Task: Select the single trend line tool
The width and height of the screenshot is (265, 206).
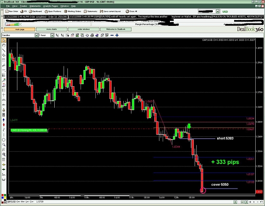Action: coord(4,50)
